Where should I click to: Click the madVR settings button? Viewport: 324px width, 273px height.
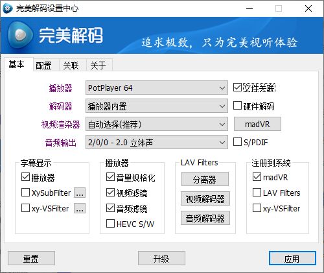point(257,124)
